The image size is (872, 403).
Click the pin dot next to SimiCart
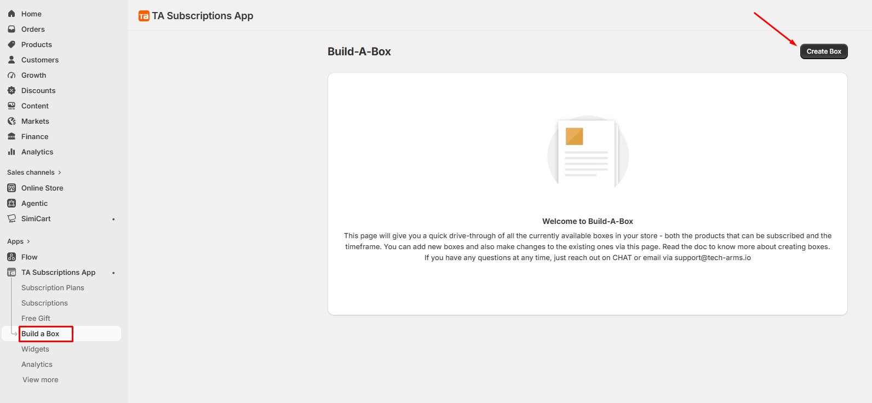[113, 219]
